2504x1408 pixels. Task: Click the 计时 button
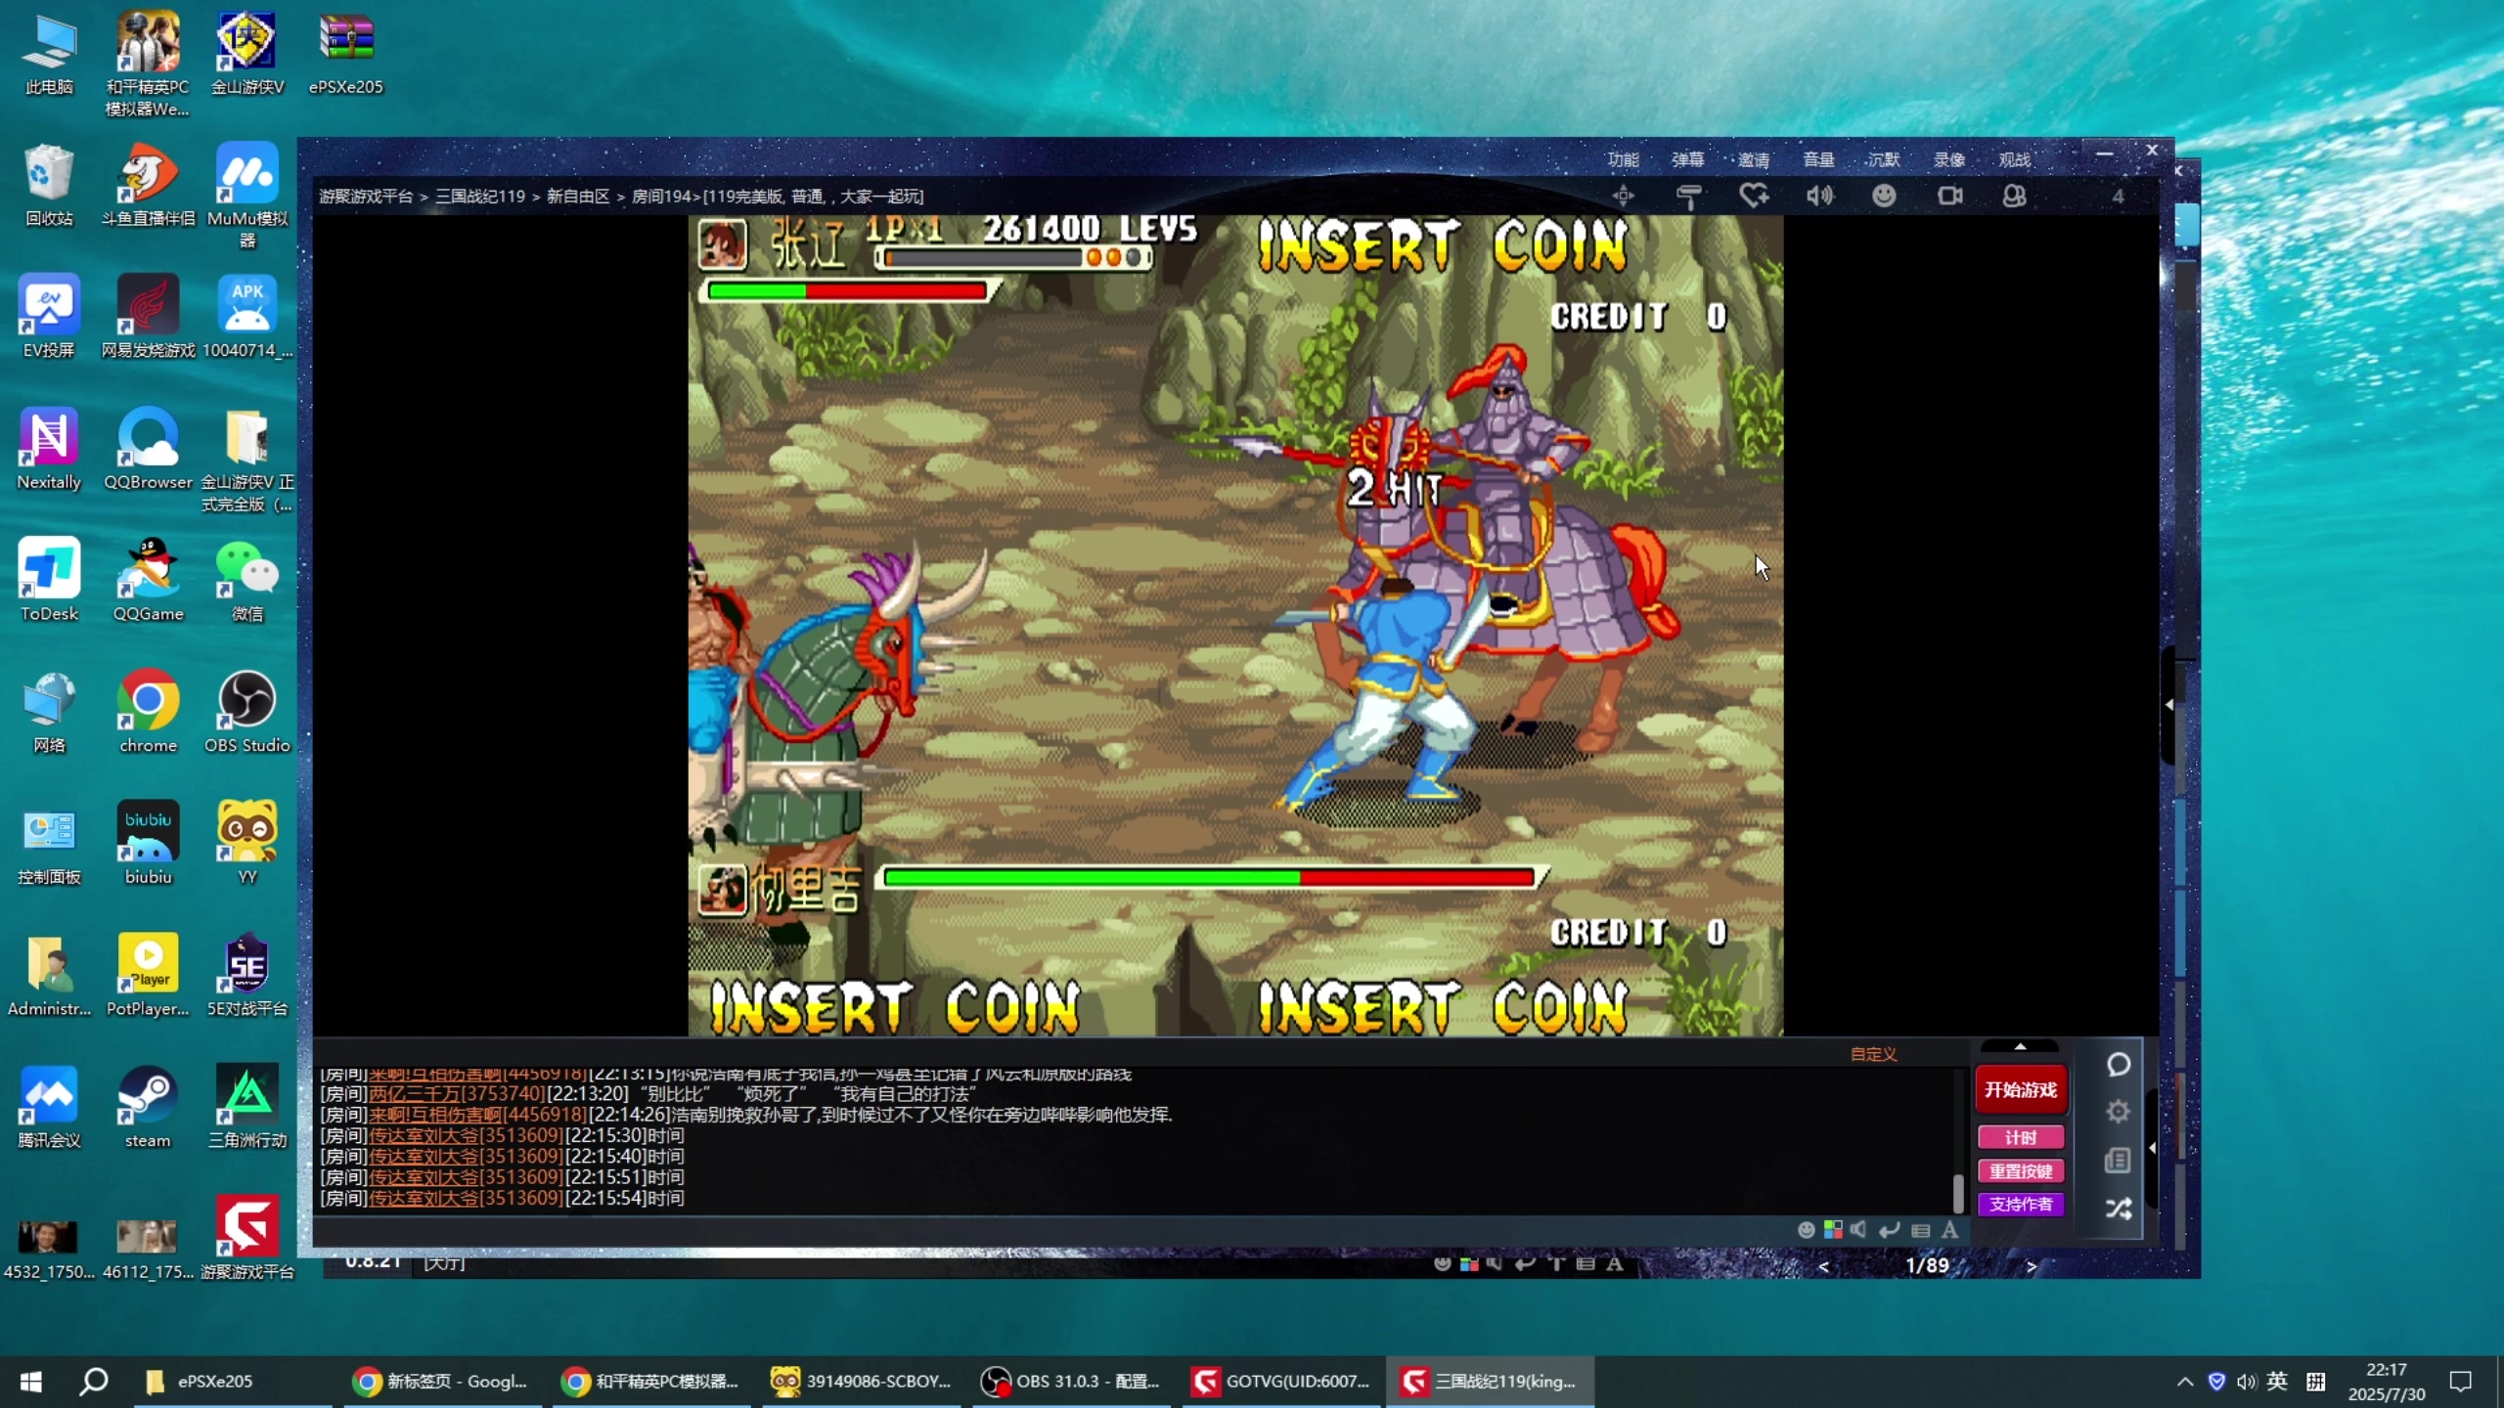tap(2021, 1138)
